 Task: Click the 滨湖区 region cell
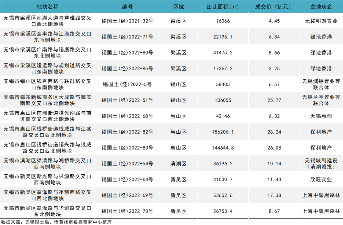[179, 164]
